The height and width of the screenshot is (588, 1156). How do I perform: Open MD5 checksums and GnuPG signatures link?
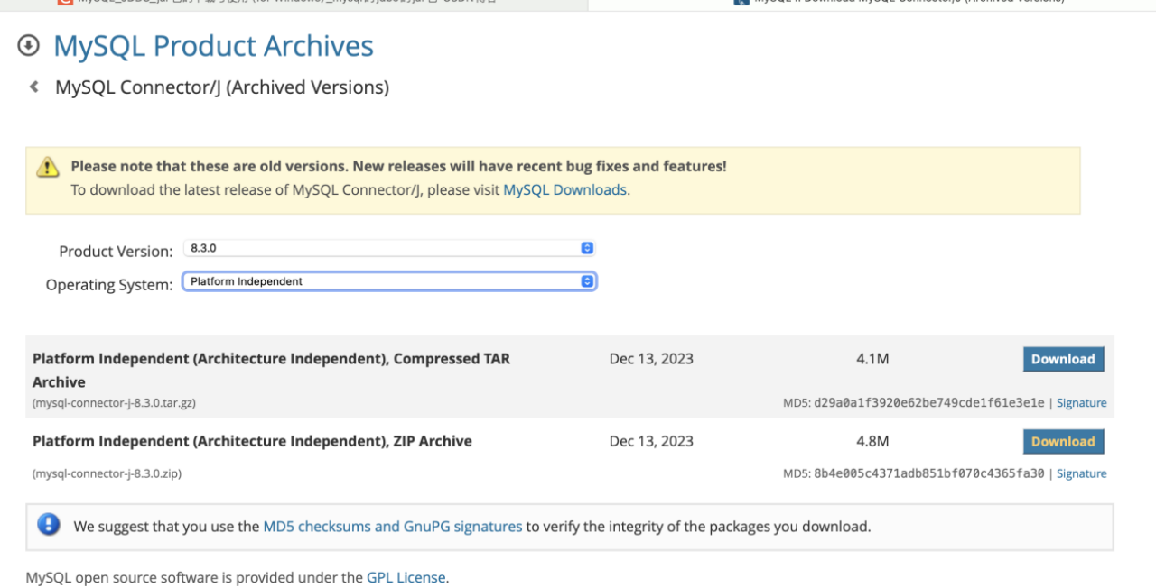[393, 527]
